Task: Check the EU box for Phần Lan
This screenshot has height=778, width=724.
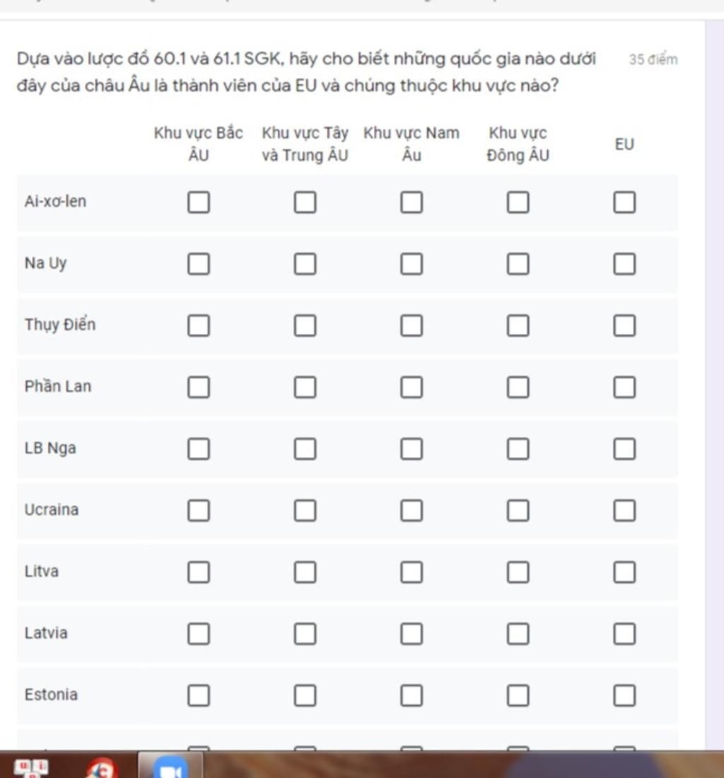Action: tap(624, 387)
